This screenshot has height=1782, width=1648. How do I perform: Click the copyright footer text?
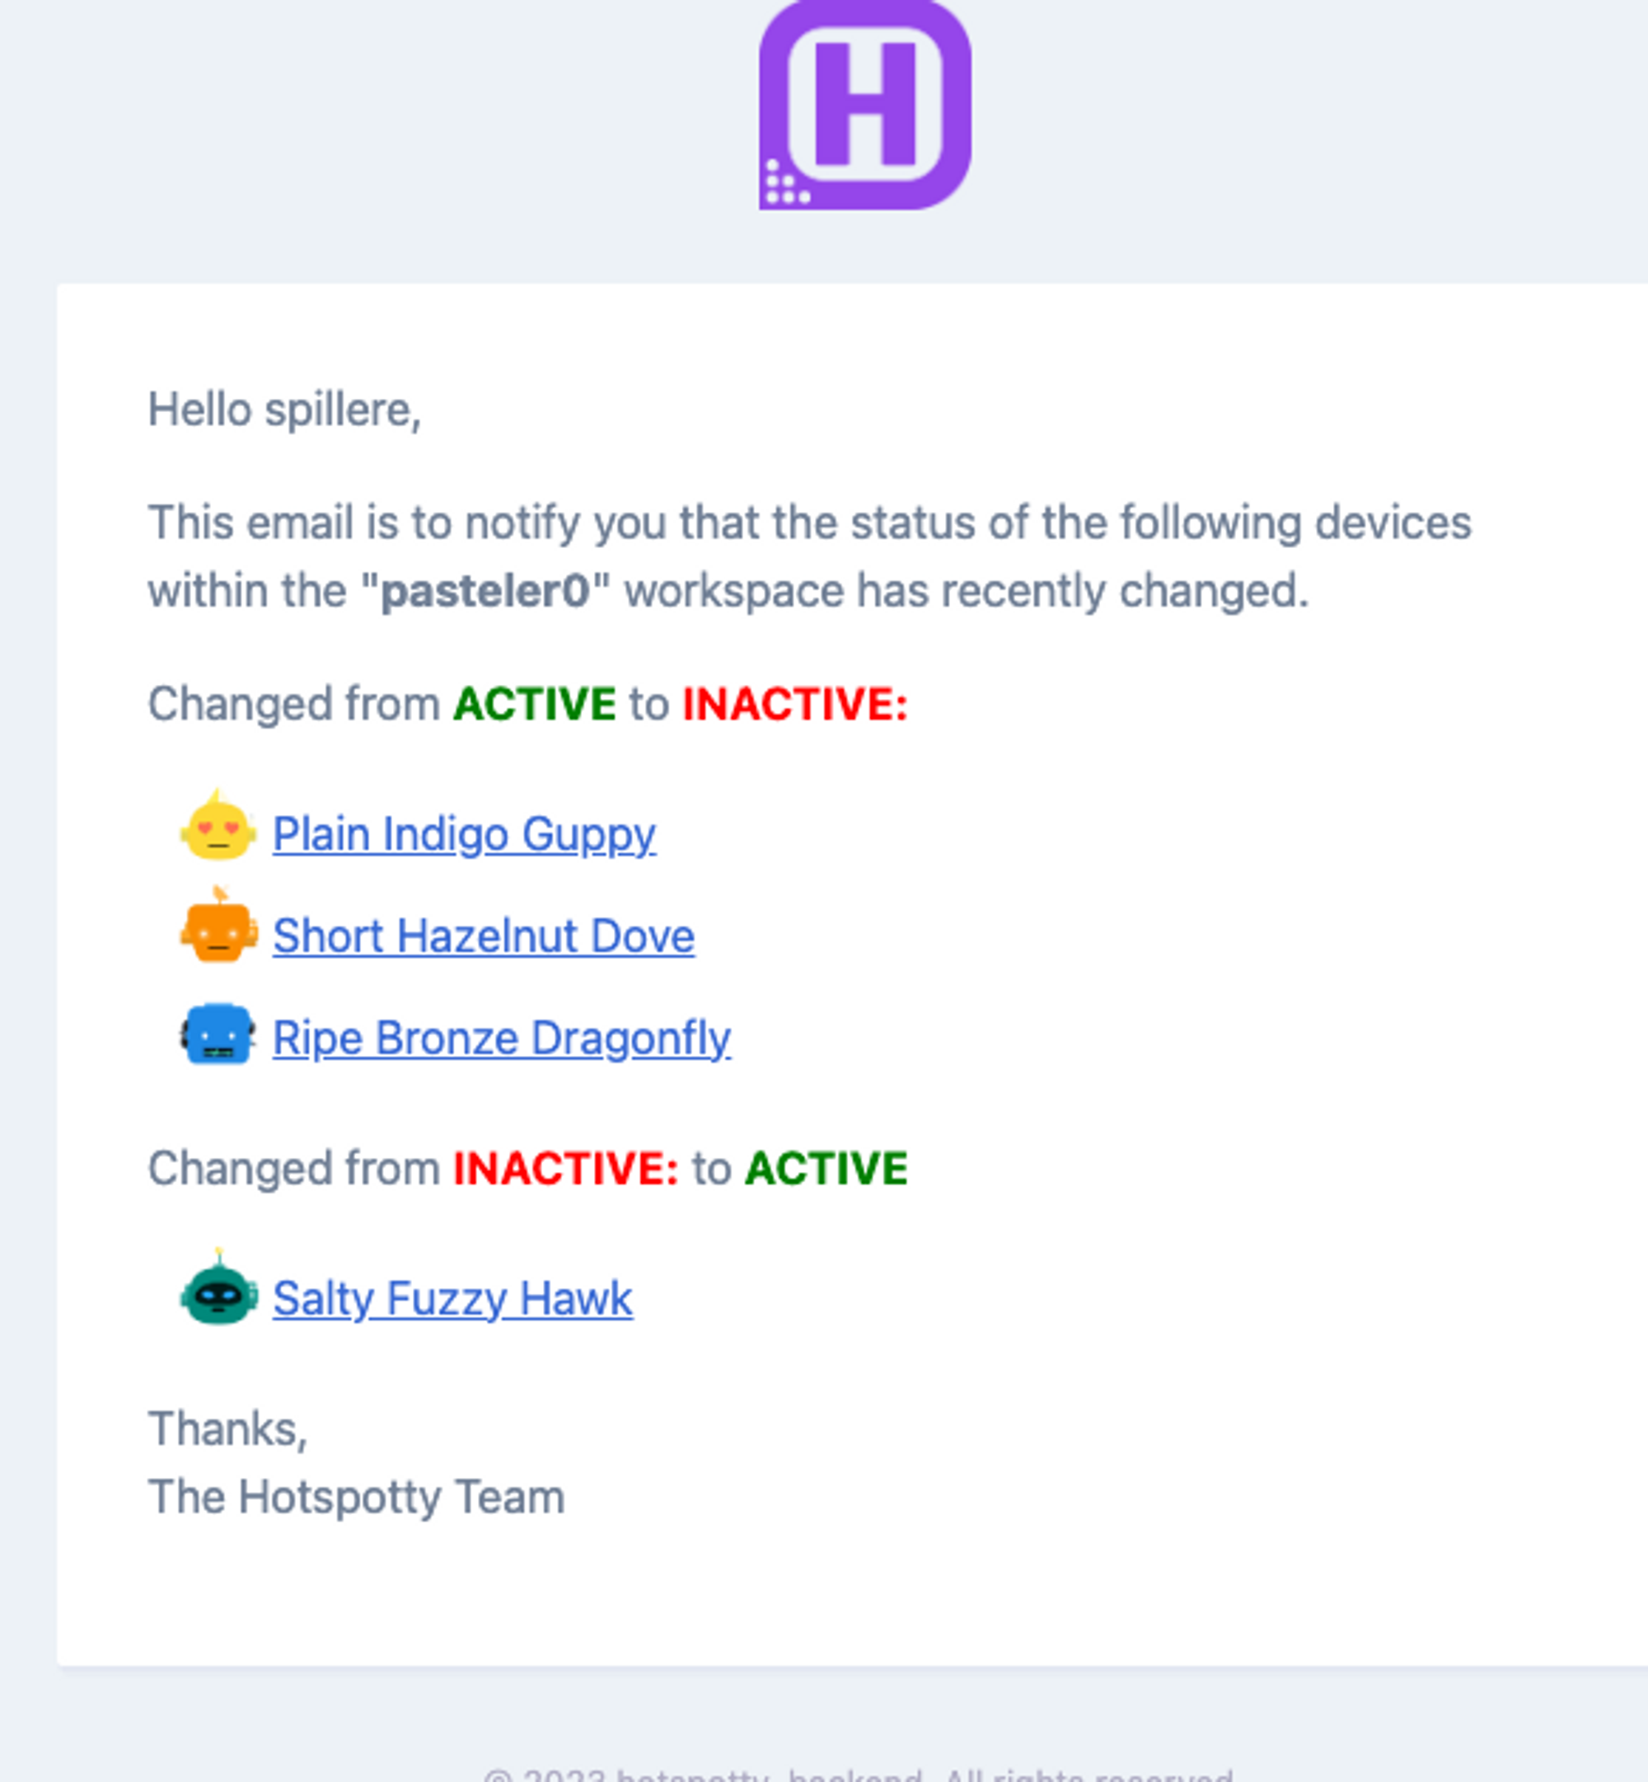pos(858,1774)
